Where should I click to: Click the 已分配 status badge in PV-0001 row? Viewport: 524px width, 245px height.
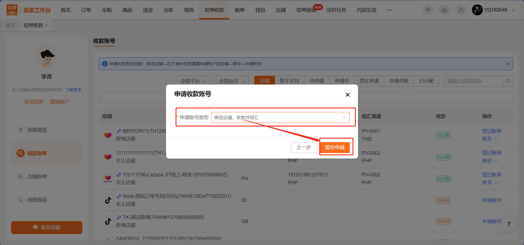pos(443,135)
